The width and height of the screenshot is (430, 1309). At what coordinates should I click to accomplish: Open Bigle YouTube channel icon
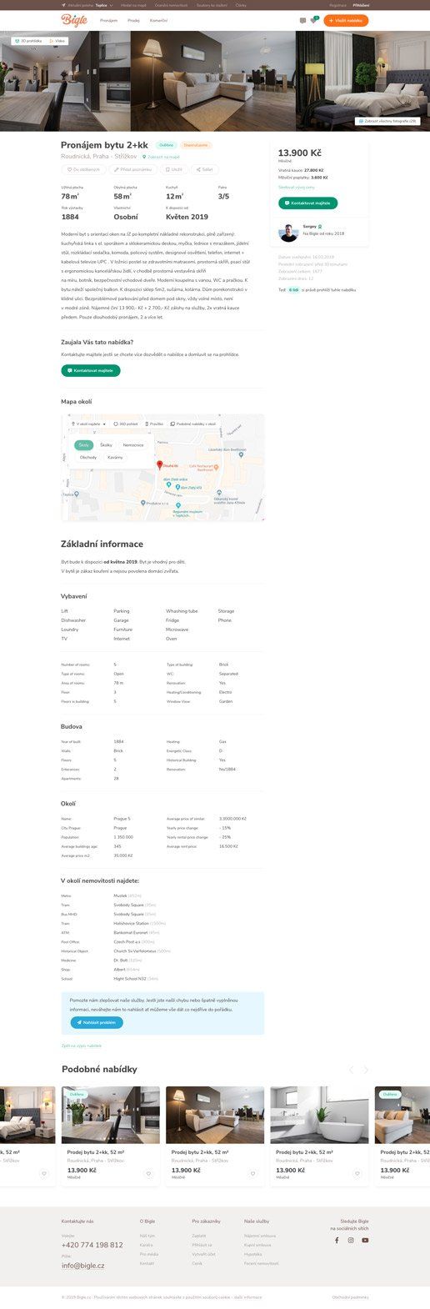(x=365, y=1240)
